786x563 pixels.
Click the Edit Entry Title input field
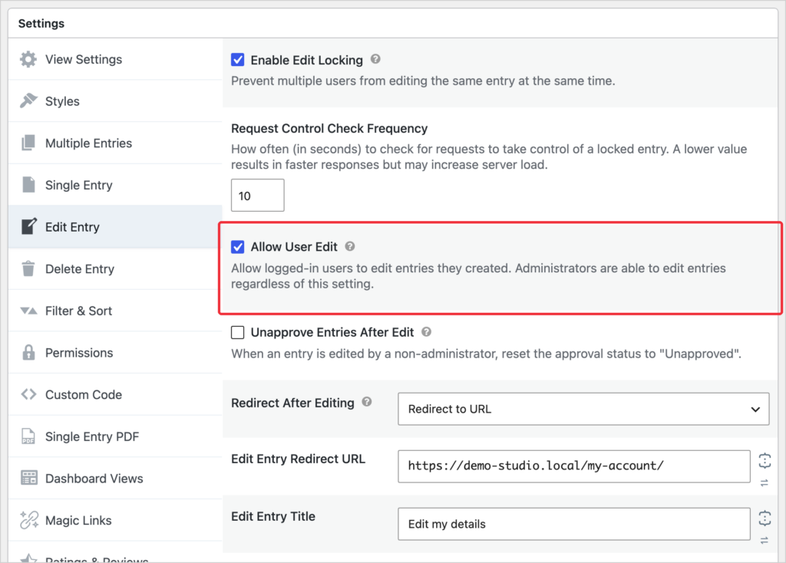(x=574, y=524)
